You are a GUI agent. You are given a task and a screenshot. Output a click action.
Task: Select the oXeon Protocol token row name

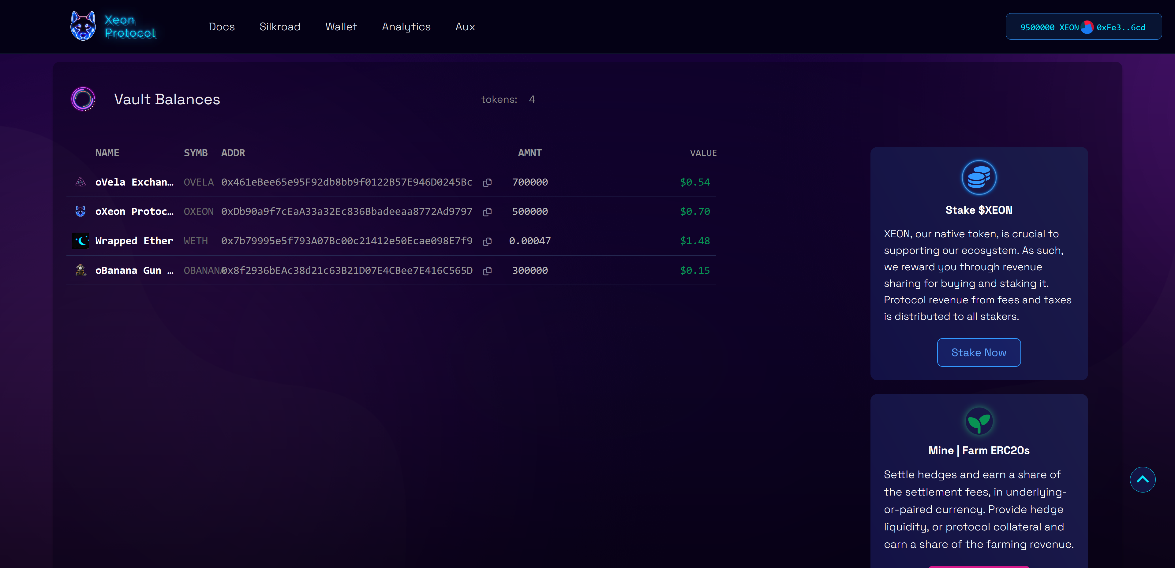134,211
